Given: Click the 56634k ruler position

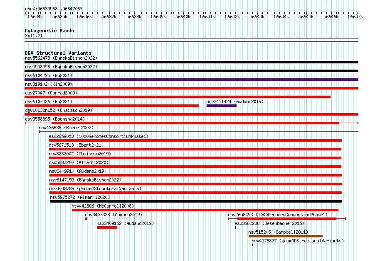Looking at the screenshot, I should [x=35, y=17].
